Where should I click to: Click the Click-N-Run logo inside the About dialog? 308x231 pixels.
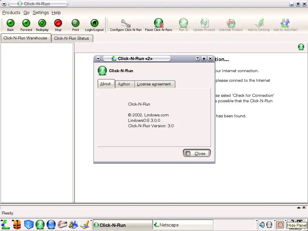tap(102, 71)
